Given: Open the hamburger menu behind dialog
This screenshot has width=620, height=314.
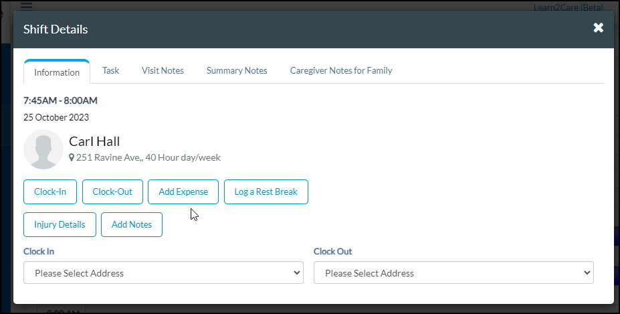Looking at the screenshot, I should click(x=26, y=5).
